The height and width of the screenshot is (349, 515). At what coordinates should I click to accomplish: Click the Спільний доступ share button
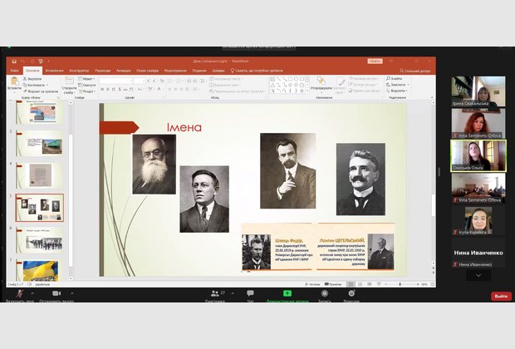(x=412, y=71)
